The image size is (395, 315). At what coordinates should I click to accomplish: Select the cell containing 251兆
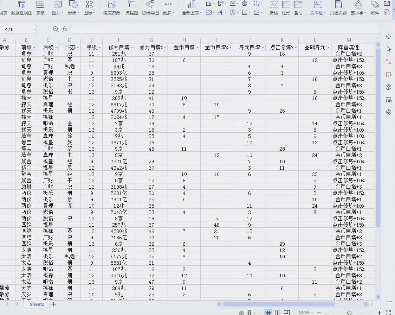pos(119,54)
